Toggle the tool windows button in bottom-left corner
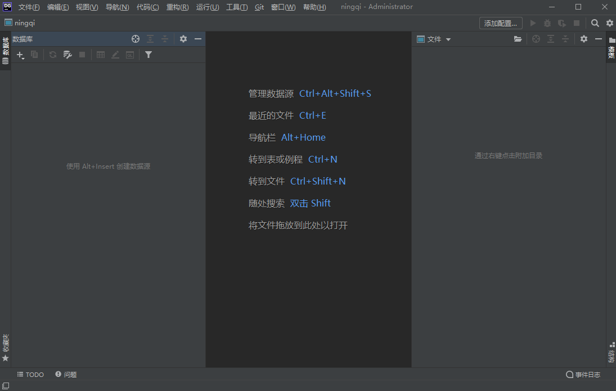The height and width of the screenshot is (391, 616). (x=6, y=385)
